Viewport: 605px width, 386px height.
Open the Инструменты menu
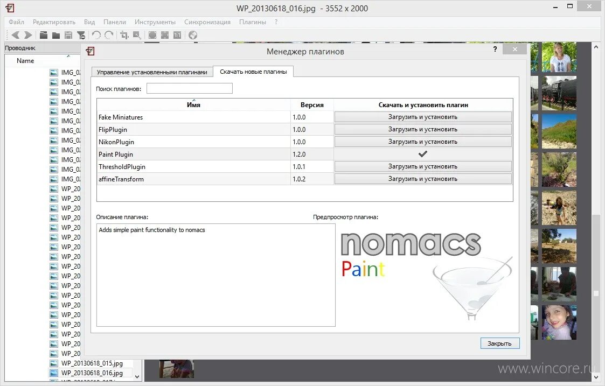(x=155, y=22)
